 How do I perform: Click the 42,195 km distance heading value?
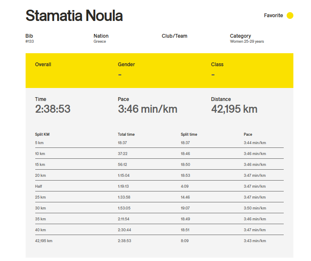pyautogui.click(x=234, y=109)
